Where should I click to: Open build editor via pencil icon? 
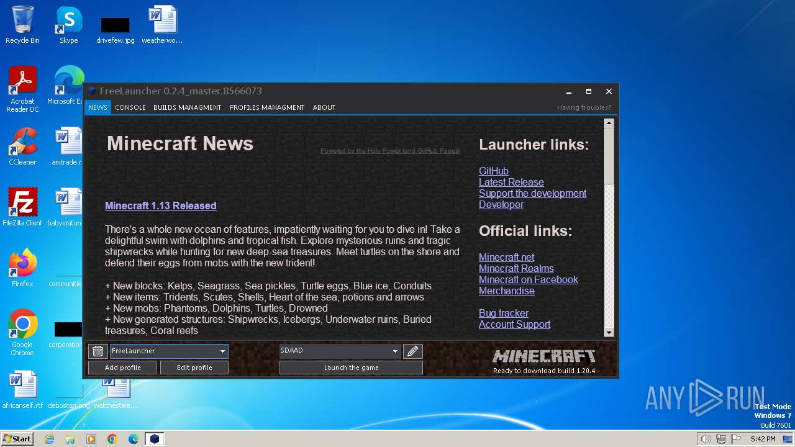click(412, 351)
